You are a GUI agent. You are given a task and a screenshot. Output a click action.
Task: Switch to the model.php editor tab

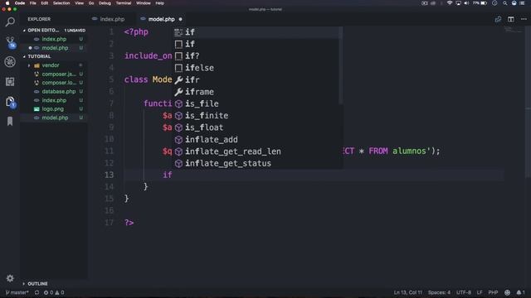(161, 19)
